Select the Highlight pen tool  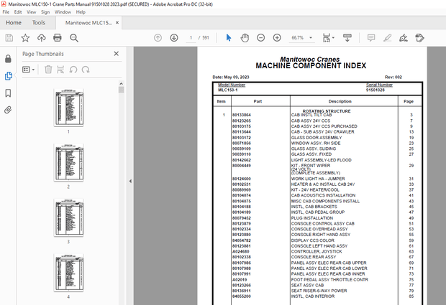(x=388, y=38)
